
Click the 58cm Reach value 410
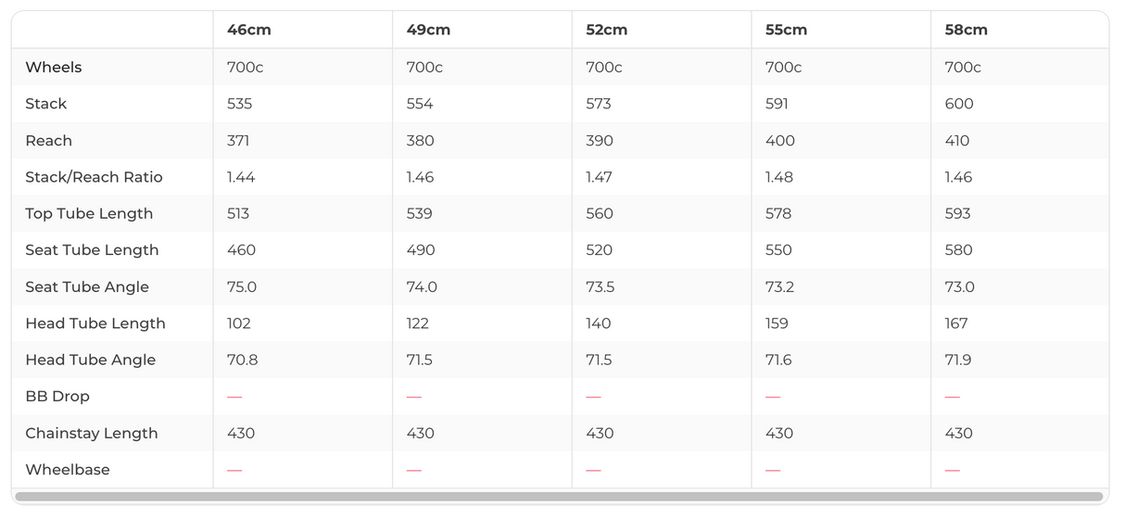(x=957, y=141)
